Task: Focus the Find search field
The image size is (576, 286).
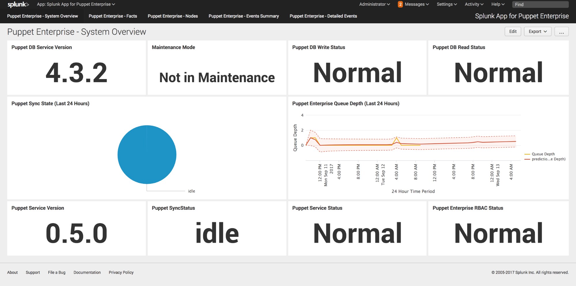Action: 540,4
